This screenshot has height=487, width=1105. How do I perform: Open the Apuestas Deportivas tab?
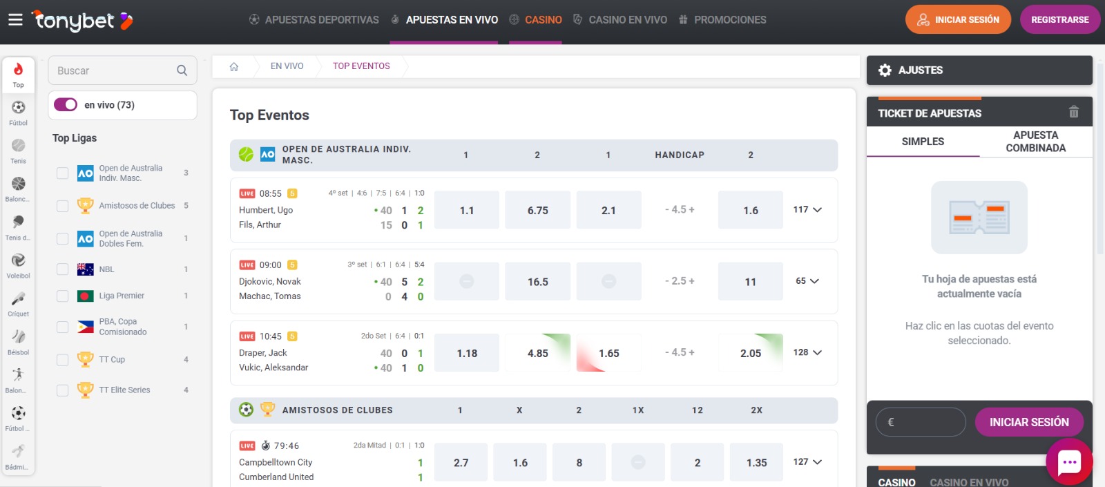click(x=314, y=20)
